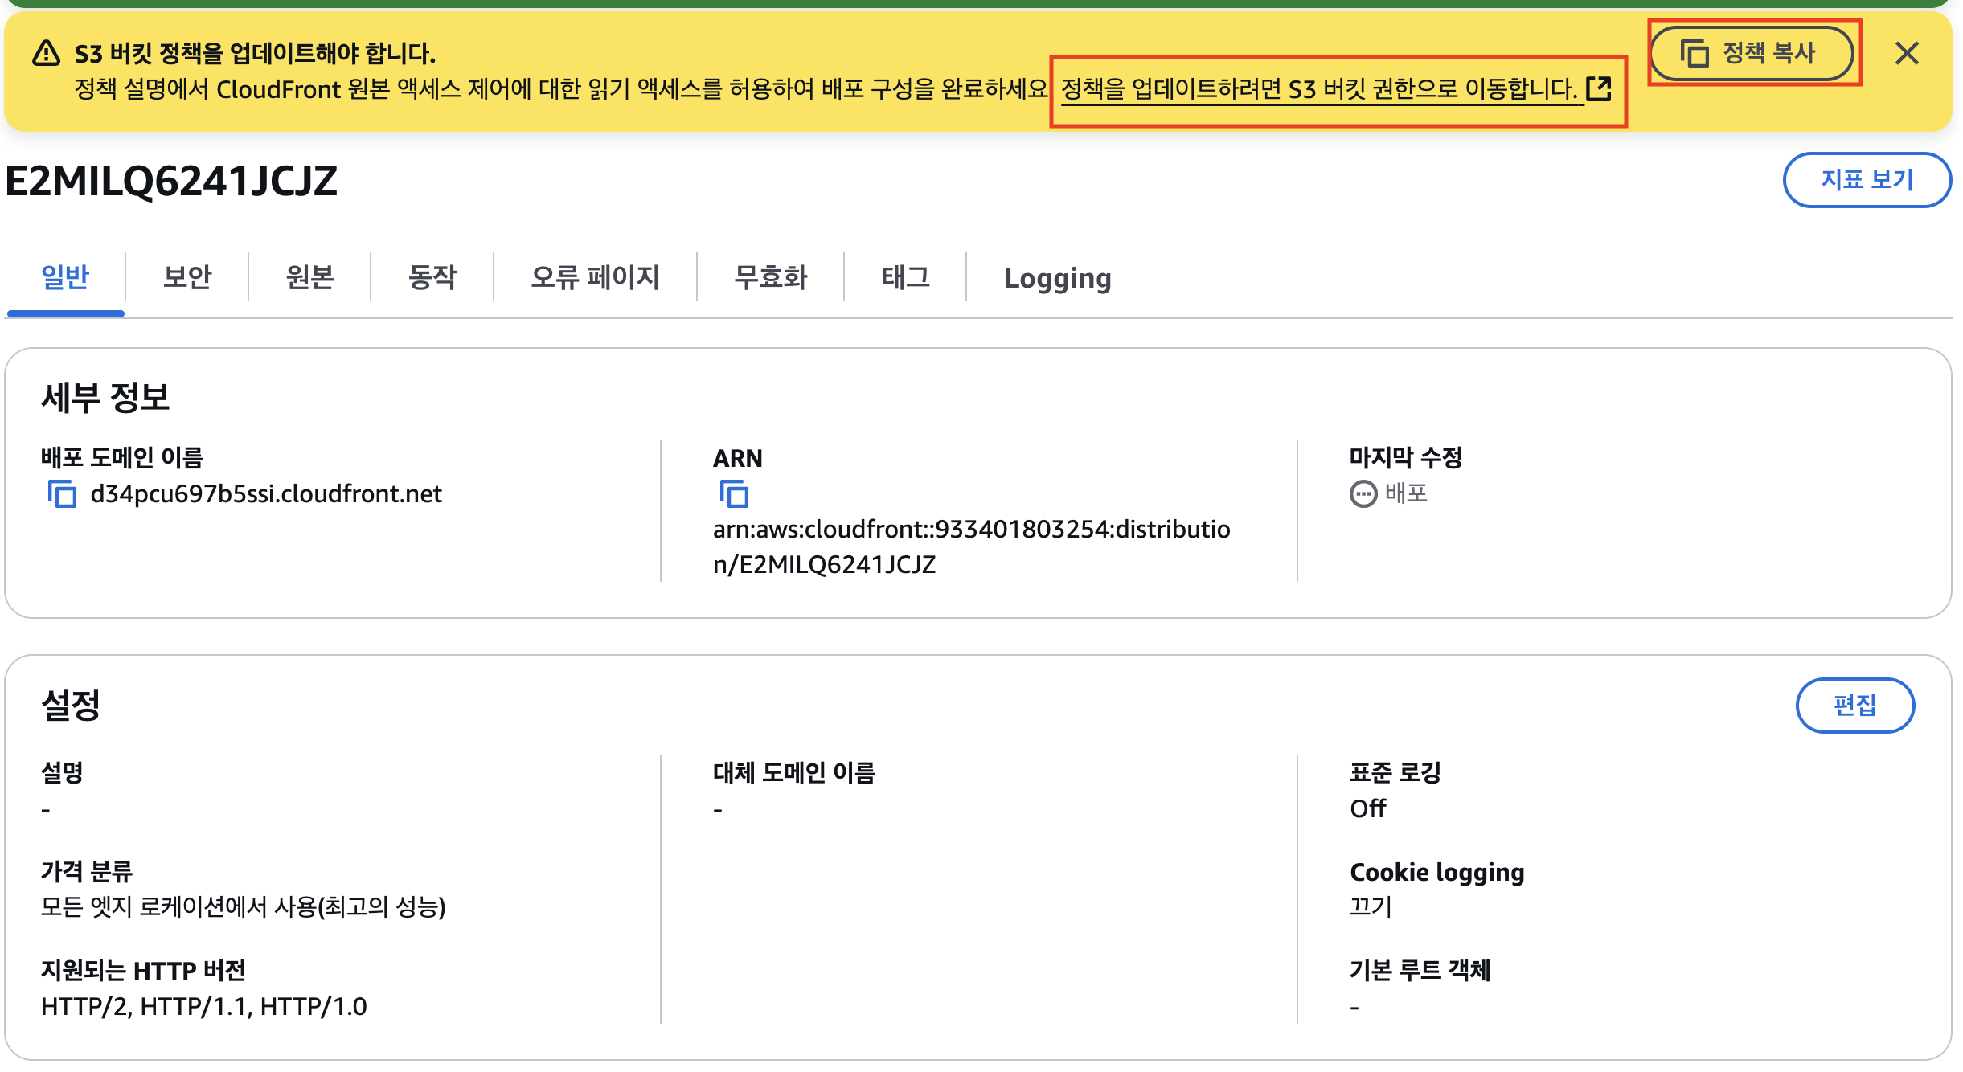Dismiss the S3 bucket policy warning banner
1963x1072 pixels.
1906,54
